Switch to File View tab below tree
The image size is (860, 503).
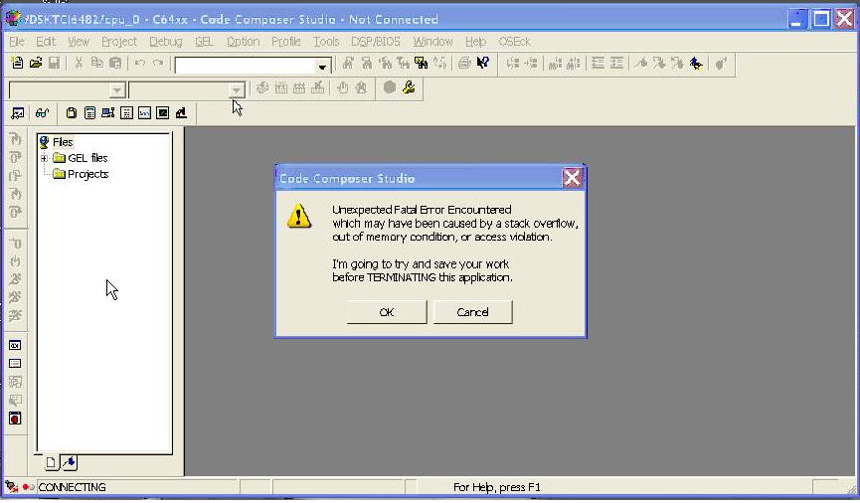click(x=51, y=462)
